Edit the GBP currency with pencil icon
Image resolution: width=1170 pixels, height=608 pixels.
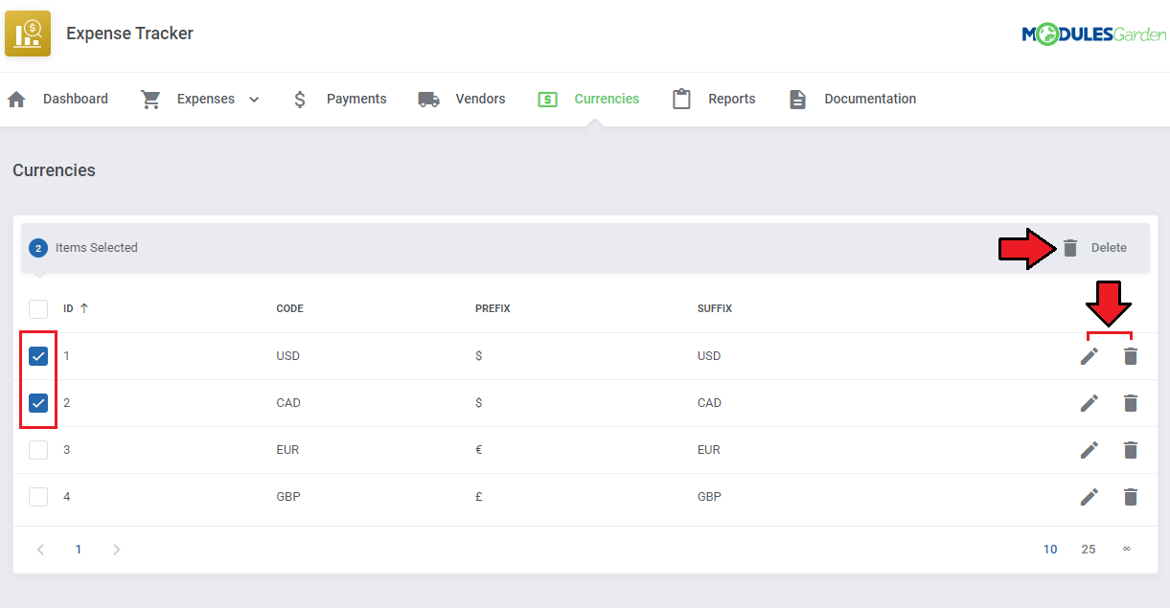pos(1090,497)
